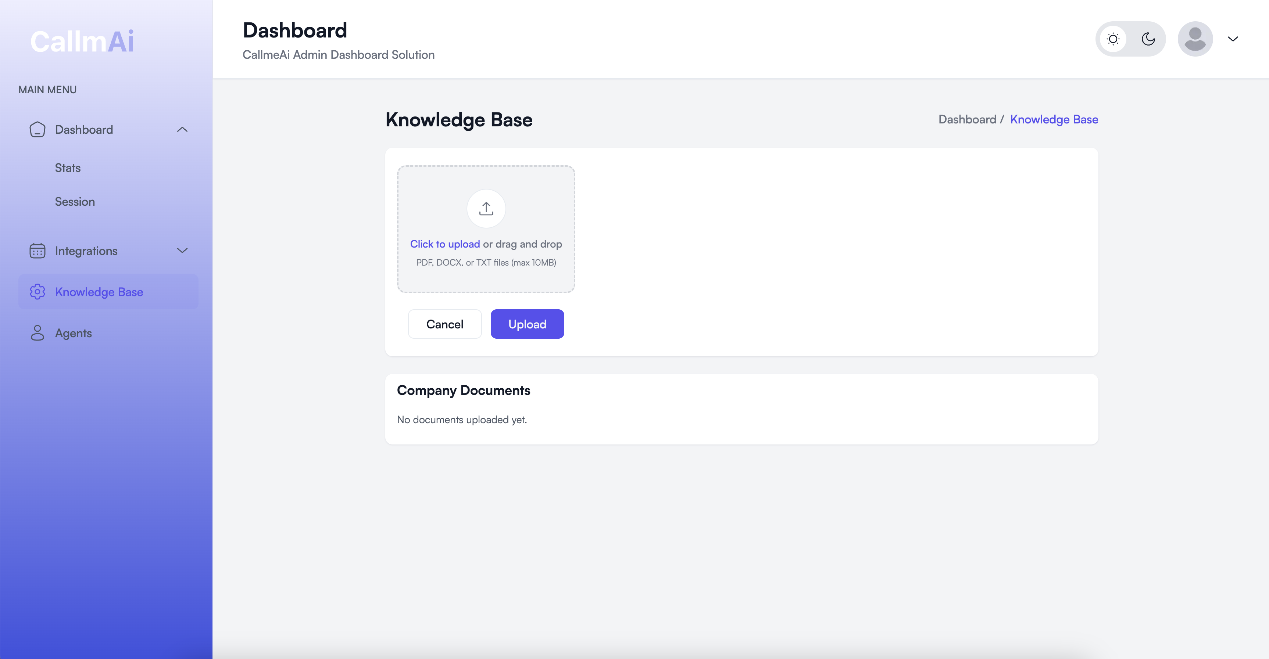This screenshot has width=1269, height=659.
Task: Select Agents in the main menu
Action: click(x=74, y=333)
